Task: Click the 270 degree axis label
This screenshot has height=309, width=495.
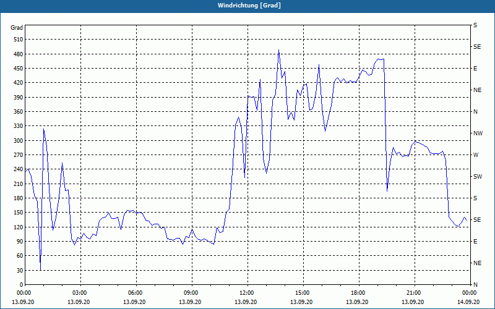Action: click(19, 155)
